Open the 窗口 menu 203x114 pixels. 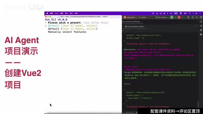click(71, 13)
